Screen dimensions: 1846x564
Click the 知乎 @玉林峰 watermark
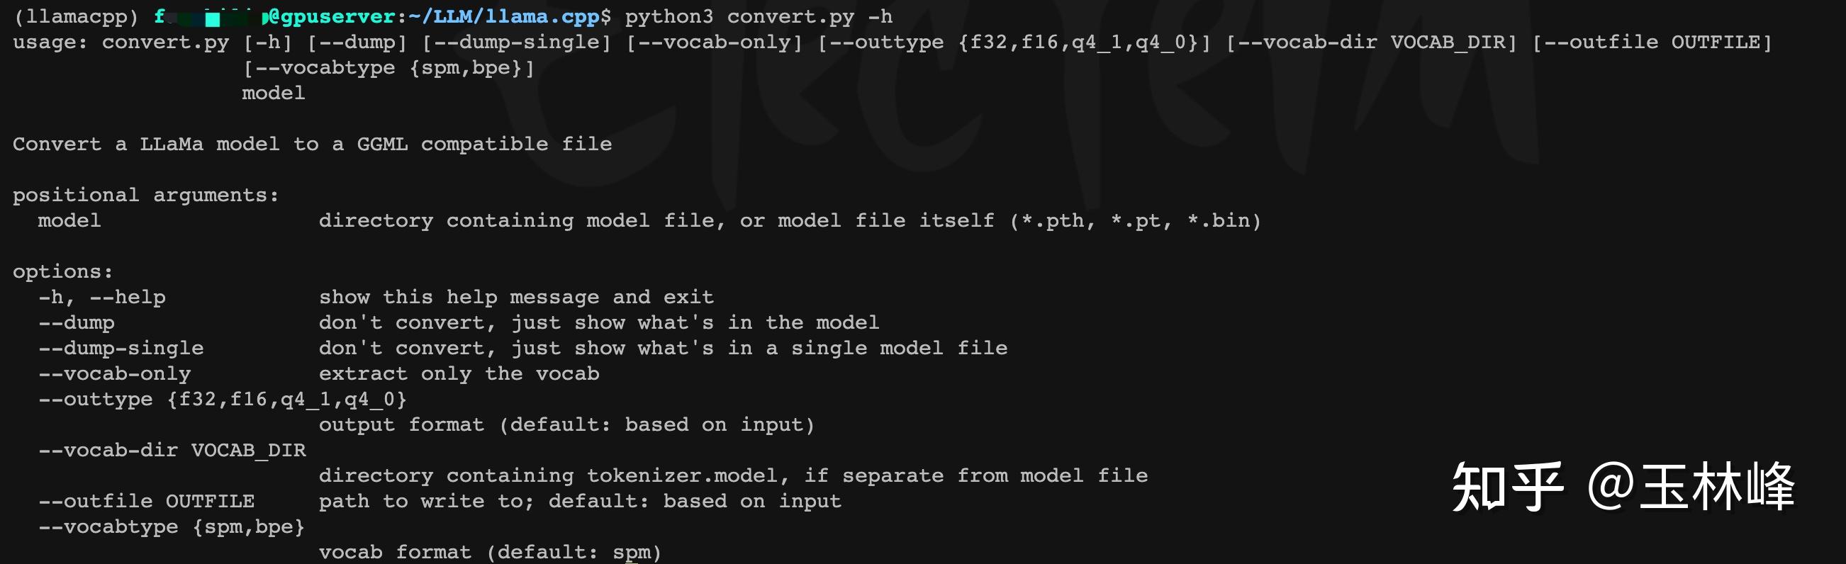pyautogui.click(x=1623, y=487)
